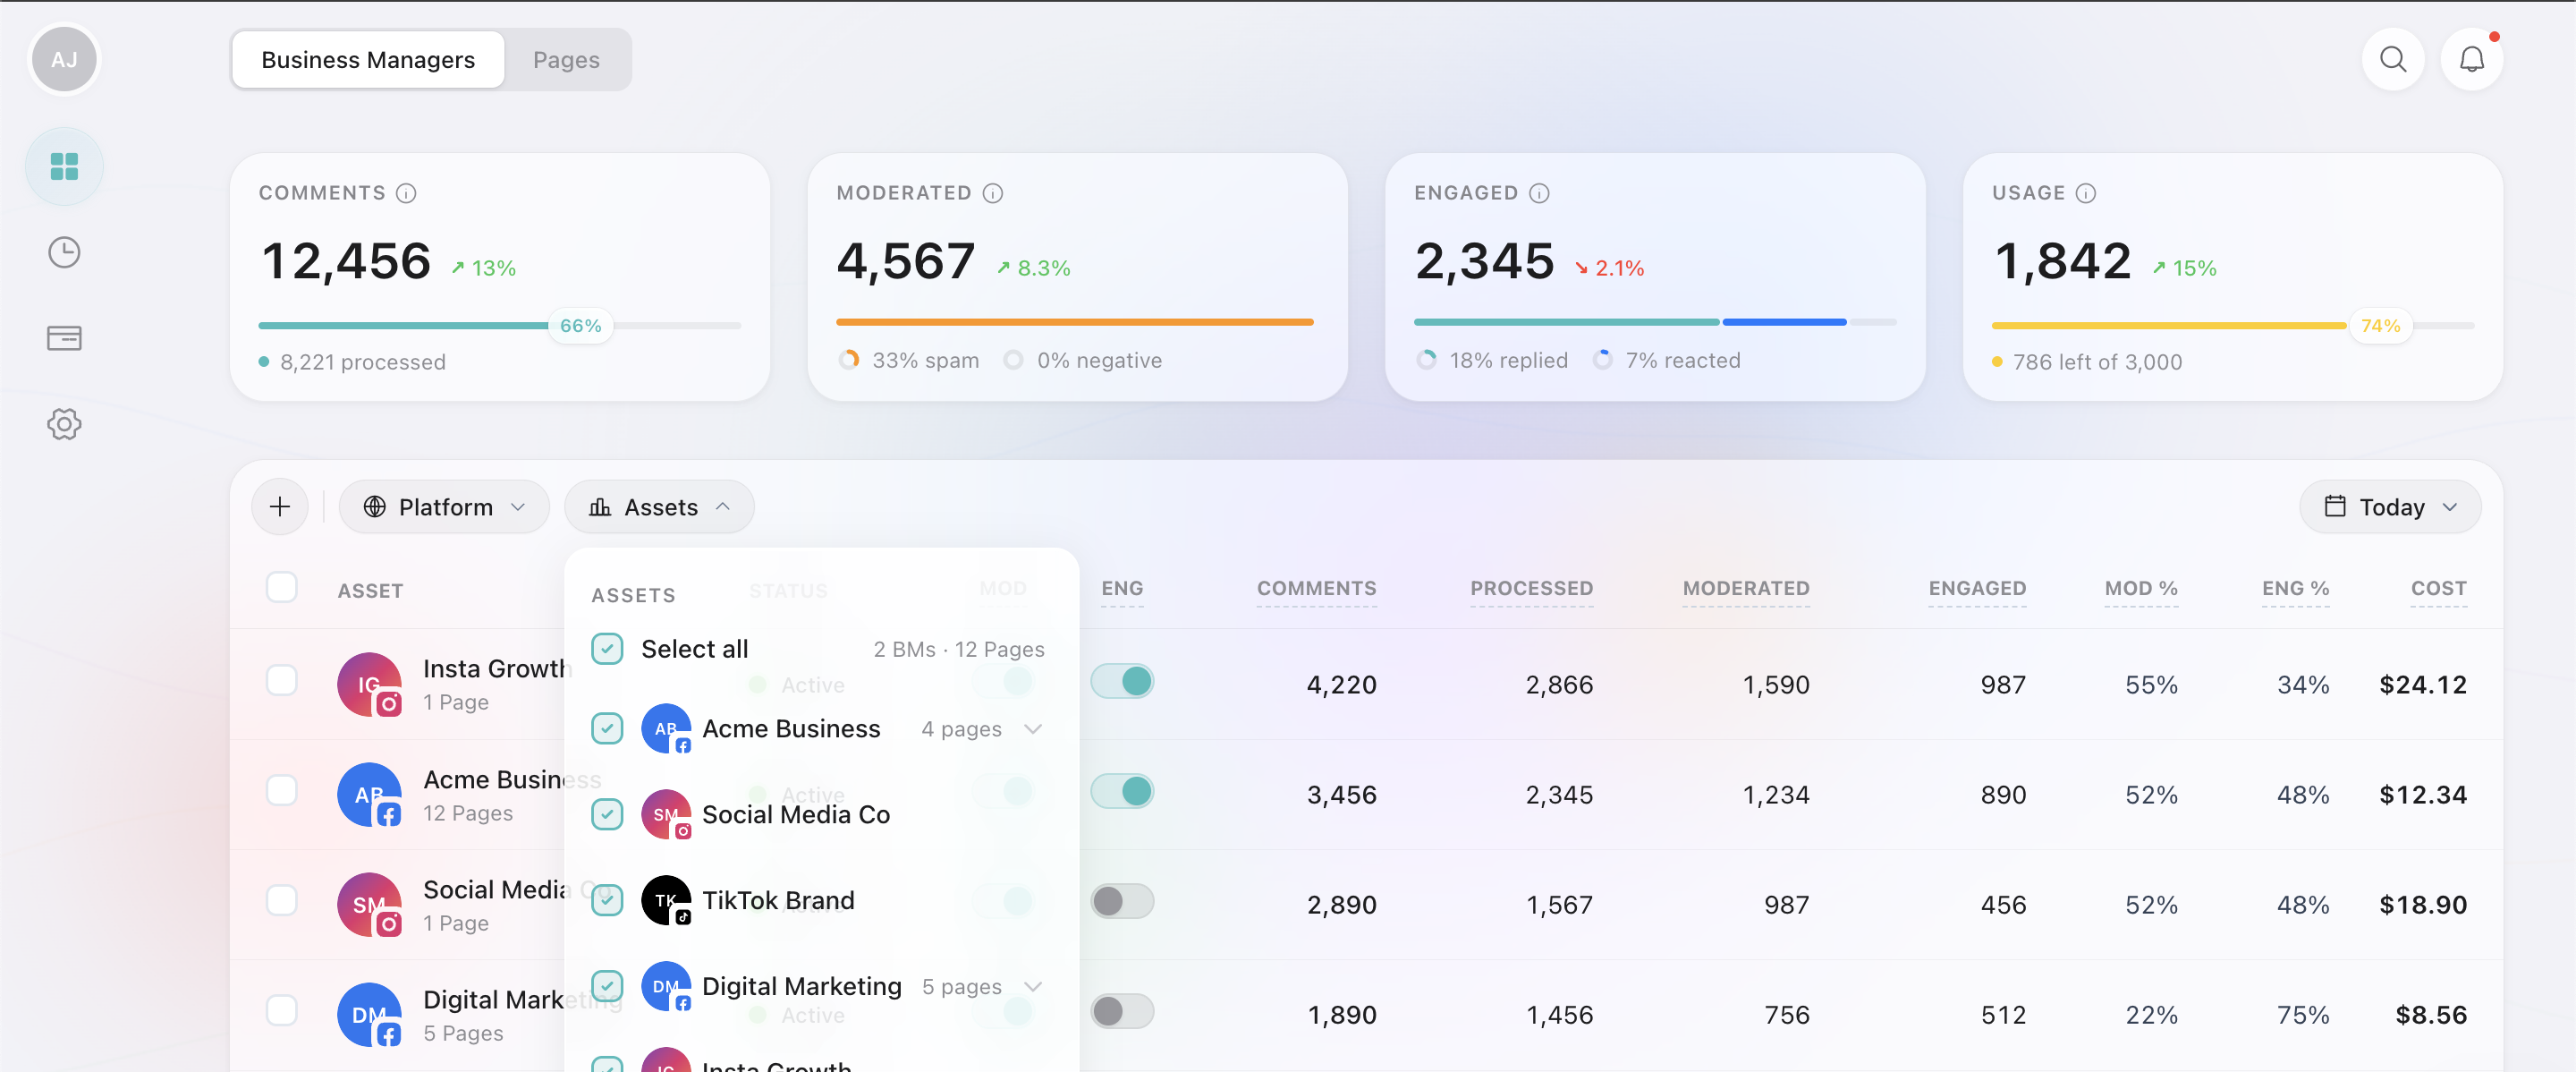Image resolution: width=2576 pixels, height=1072 pixels.
Task: Open the Platform filter dropdown
Action: [x=444, y=506]
